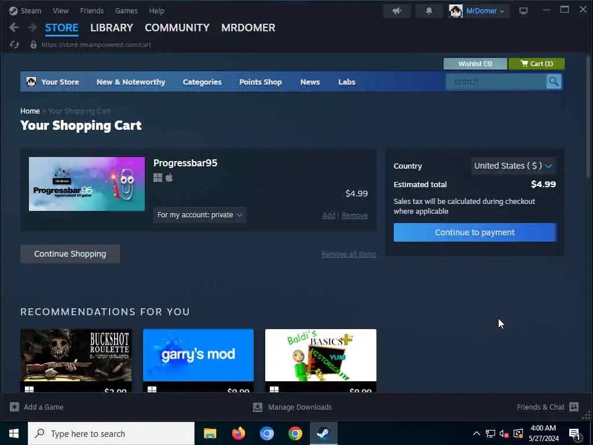Remove Progressbar95 from the cart
Viewport: 593px width, 445px height.
coord(355,216)
